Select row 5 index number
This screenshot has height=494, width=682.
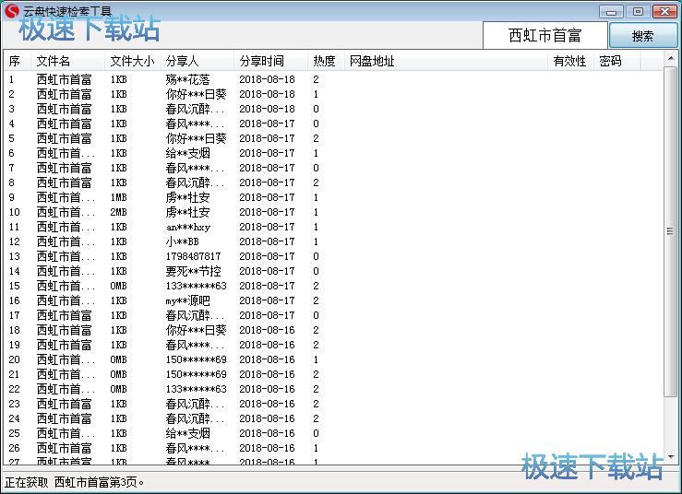12,138
